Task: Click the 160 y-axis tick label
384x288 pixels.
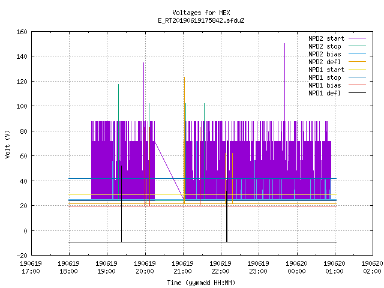Action: 22,32
